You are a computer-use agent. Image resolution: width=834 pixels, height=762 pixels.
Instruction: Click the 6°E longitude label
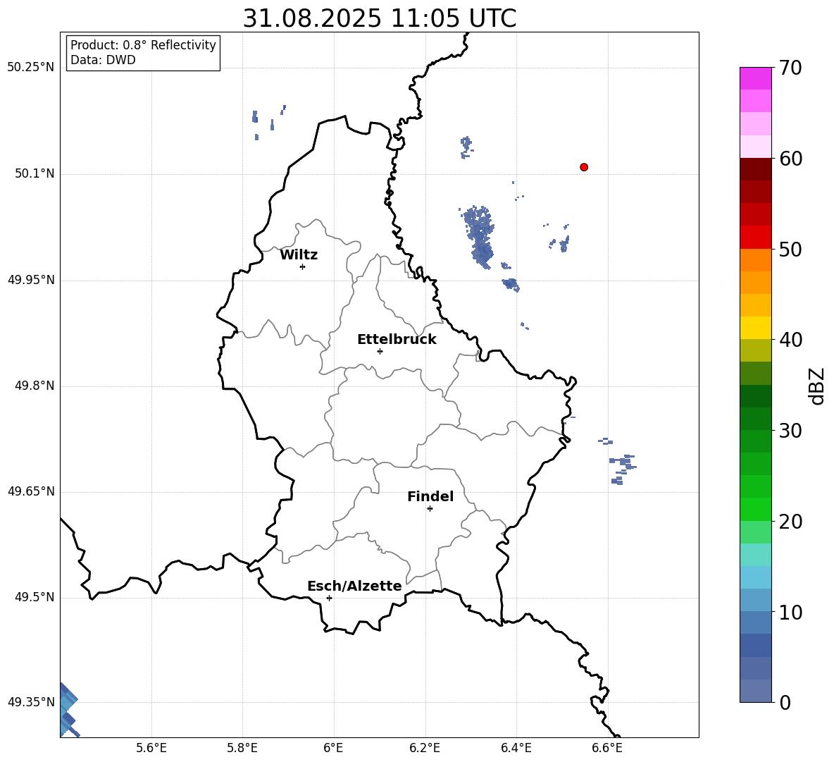[333, 748]
